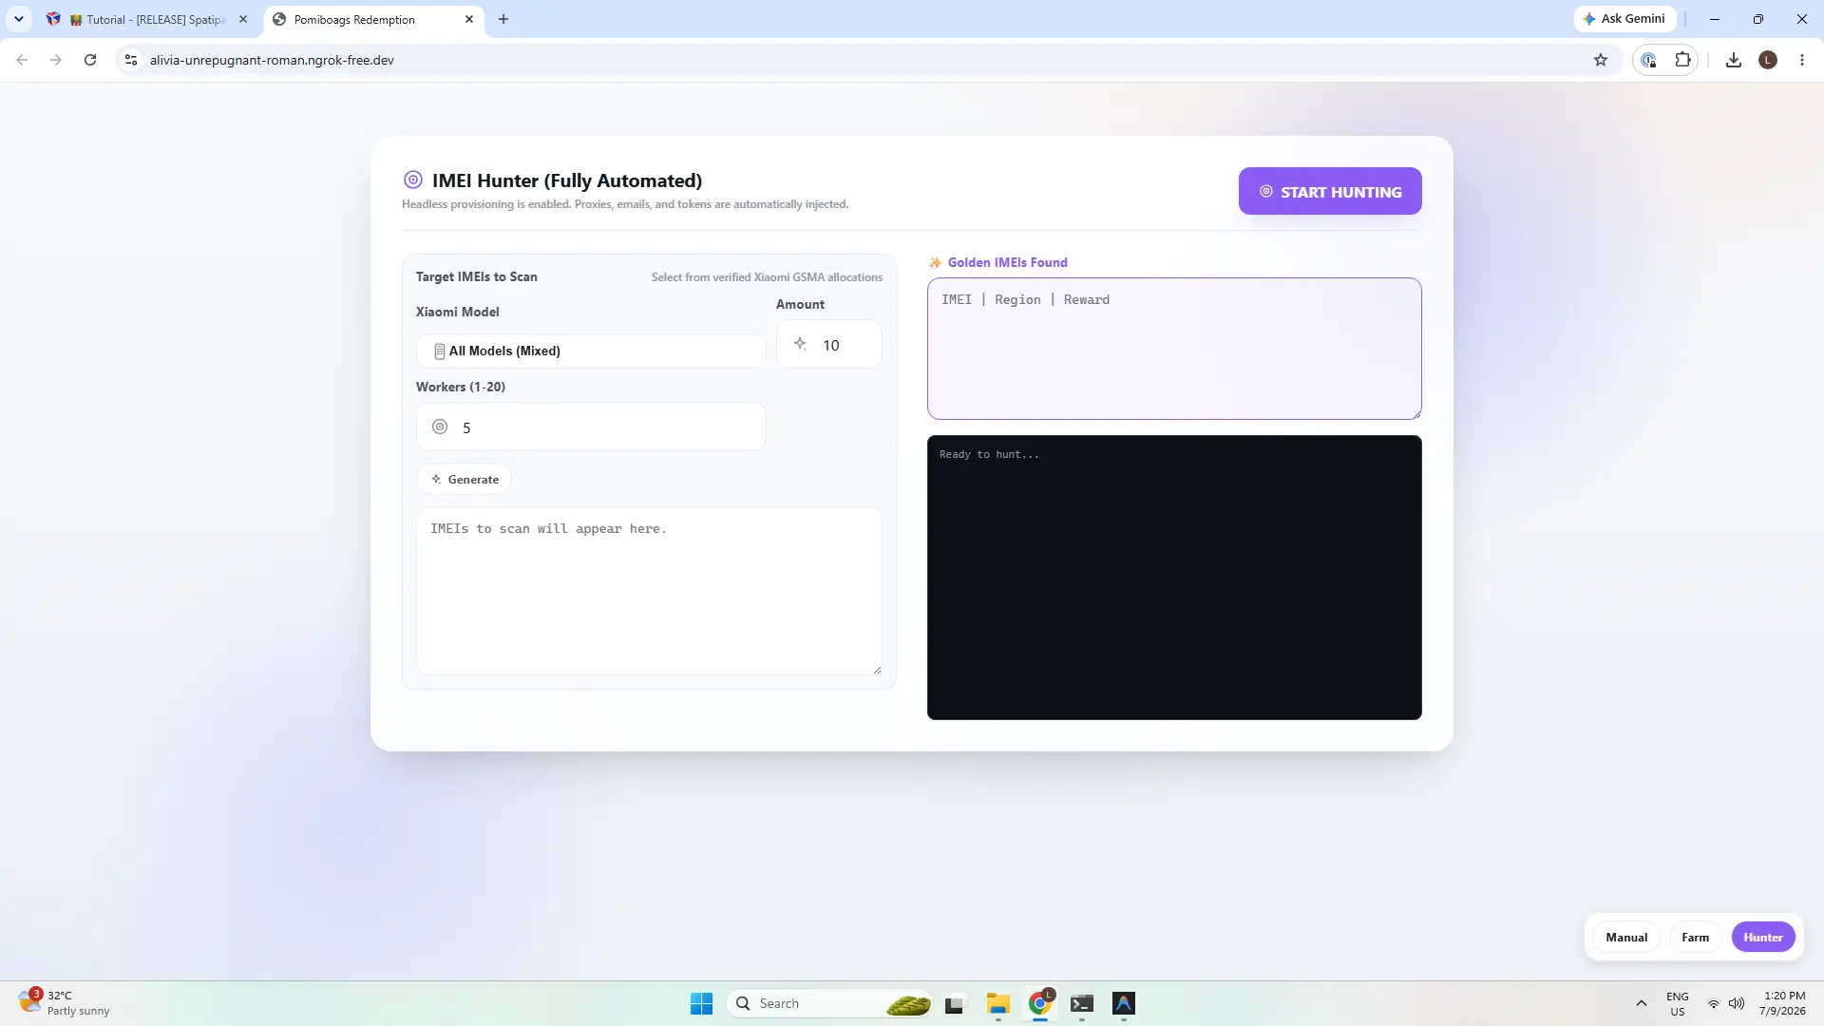Click the taskbar Search box
The height and width of the screenshot is (1026, 1824).
[x=830, y=1003]
